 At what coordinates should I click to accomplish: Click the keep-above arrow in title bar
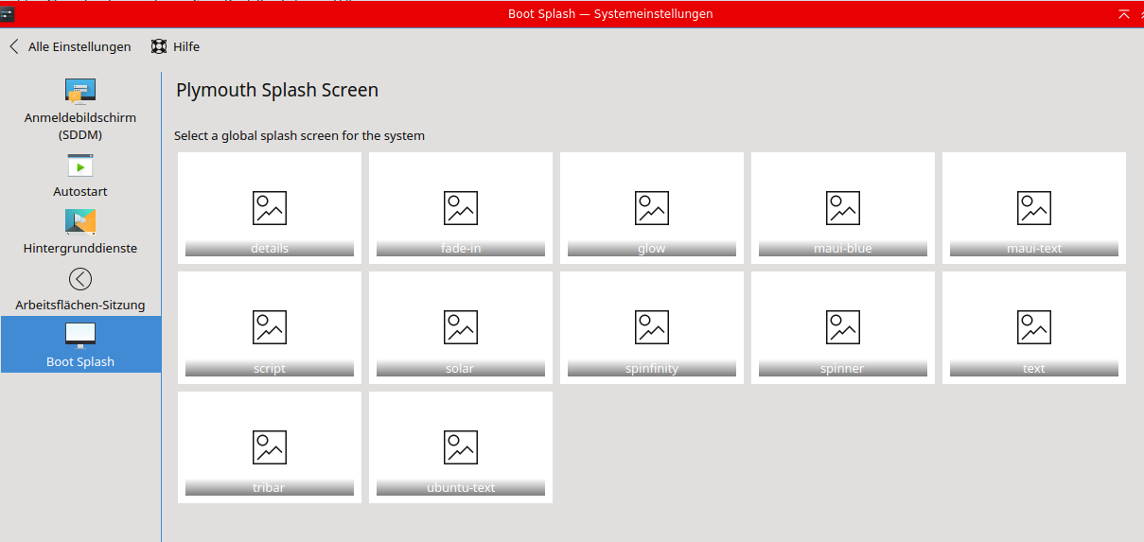[x=1124, y=14]
